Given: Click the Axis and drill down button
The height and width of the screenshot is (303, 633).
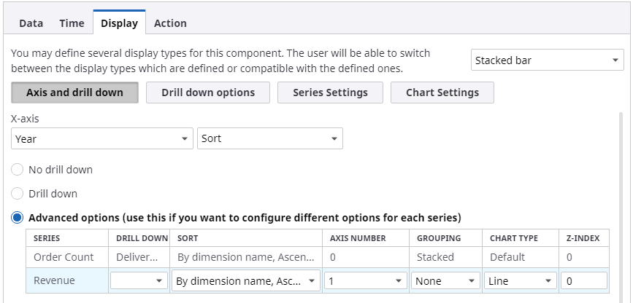Looking at the screenshot, I should 74,93.
